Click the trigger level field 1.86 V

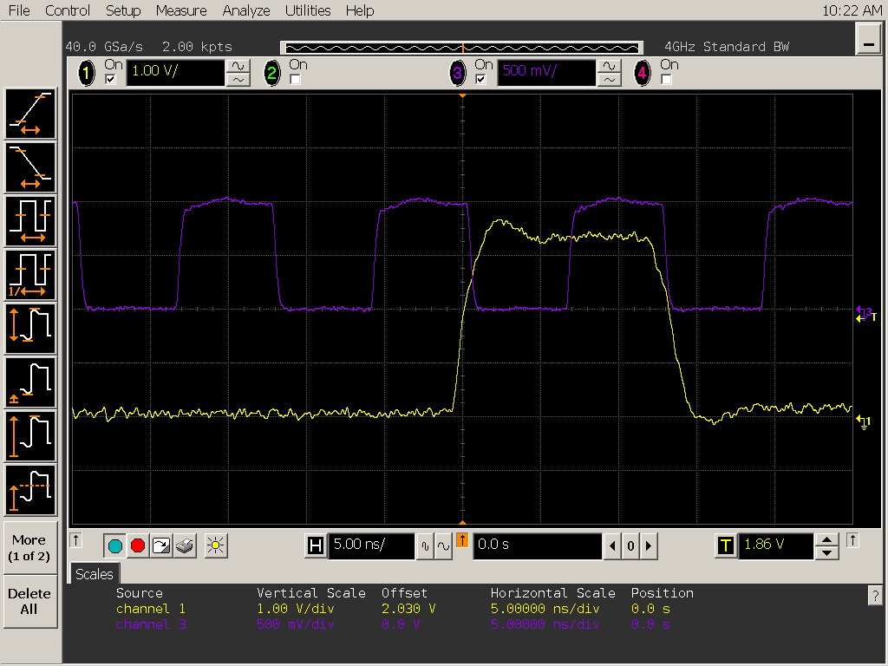pyautogui.click(x=776, y=546)
